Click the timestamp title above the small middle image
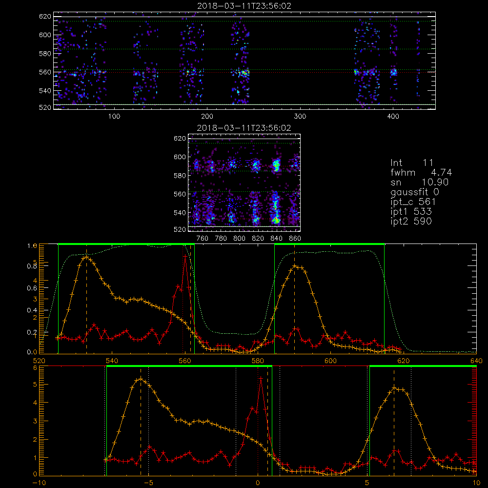The height and width of the screenshot is (488, 488). [x=244, y=128]
